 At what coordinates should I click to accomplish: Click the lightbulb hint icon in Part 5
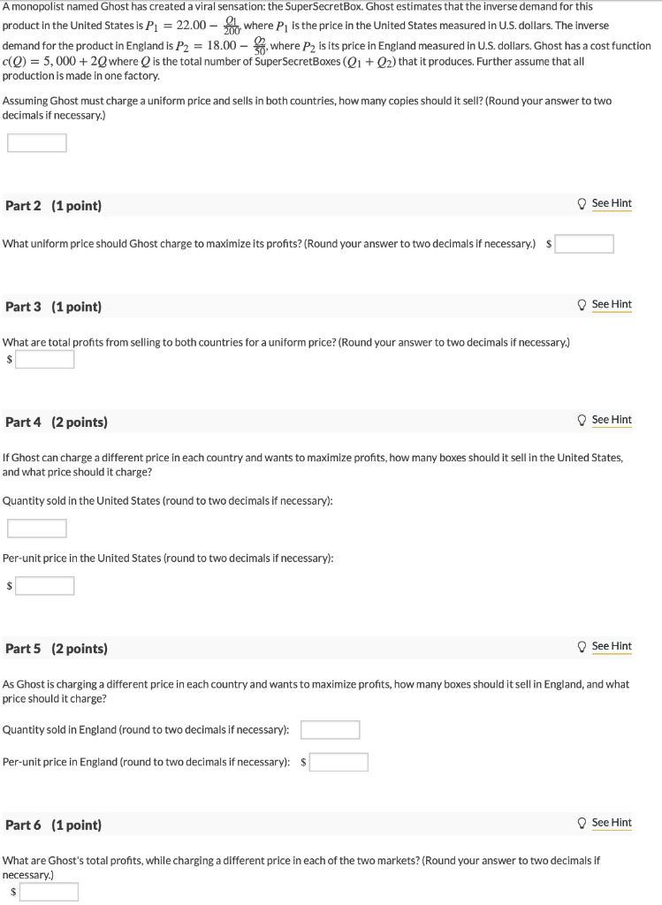click(582, 646)
